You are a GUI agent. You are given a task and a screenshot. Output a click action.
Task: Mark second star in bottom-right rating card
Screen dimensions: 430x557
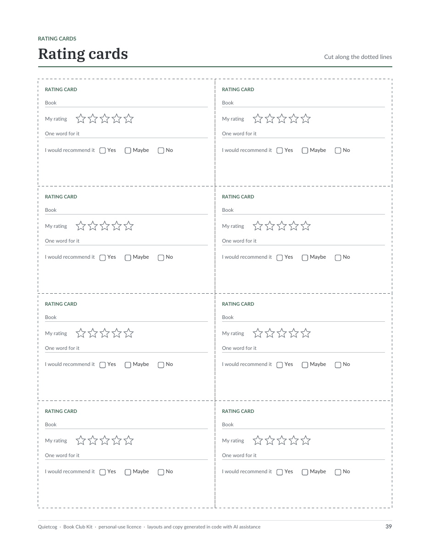point(270,441)
